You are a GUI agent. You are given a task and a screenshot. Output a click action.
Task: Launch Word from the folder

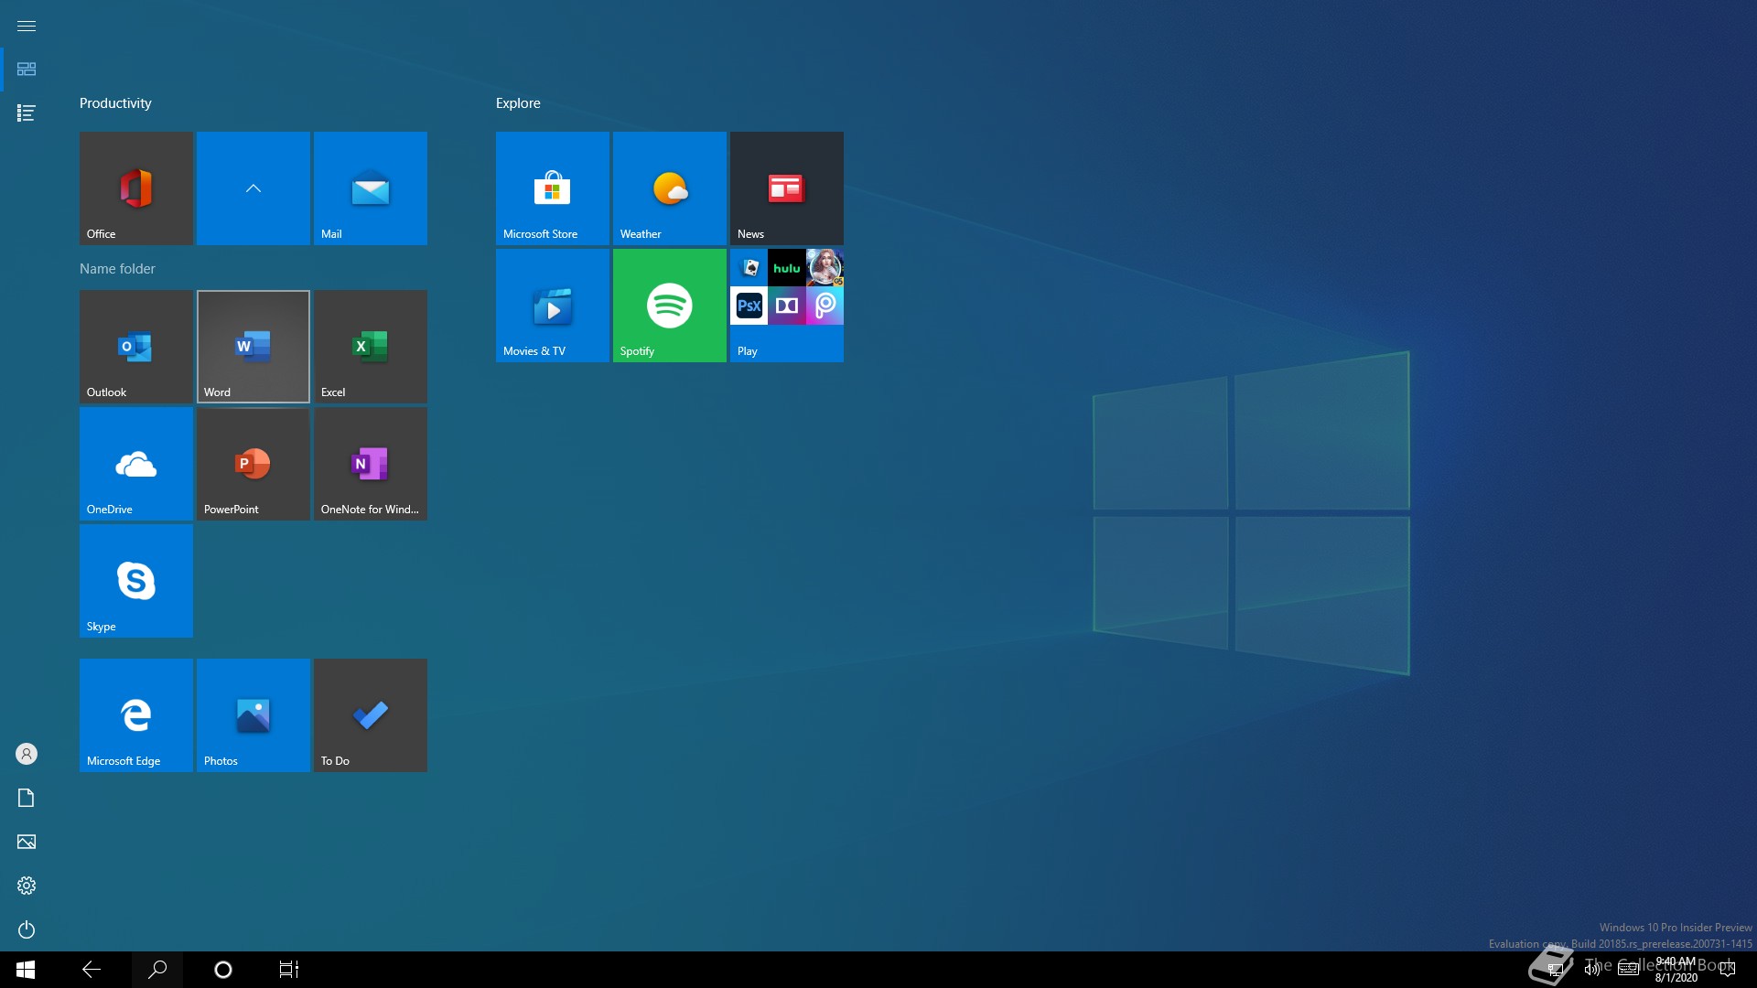tap(253, 346)
